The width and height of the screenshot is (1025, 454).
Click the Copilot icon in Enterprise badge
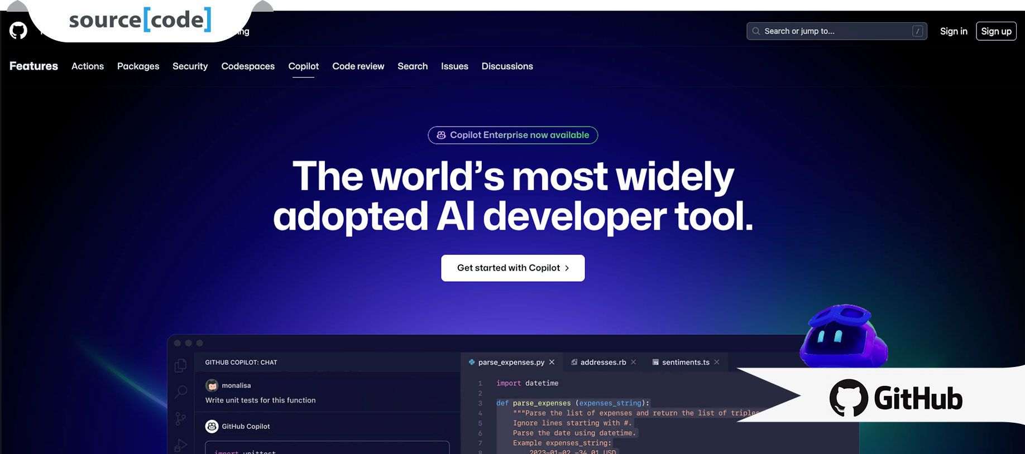tap(441, 135)
